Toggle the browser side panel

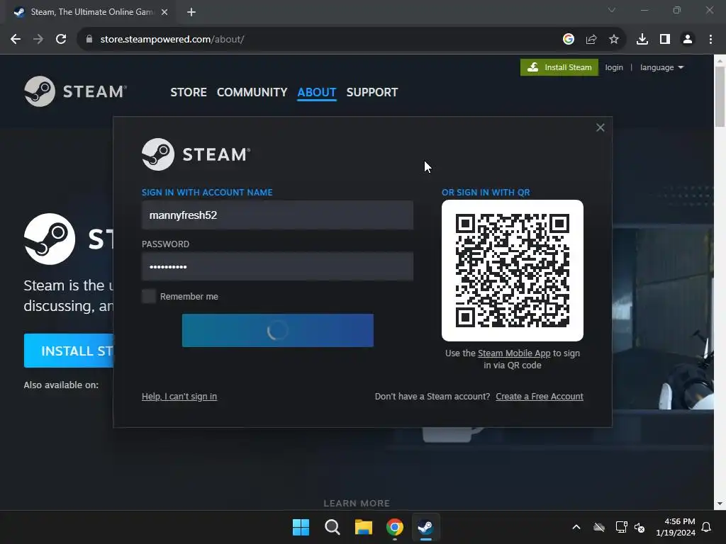(665, 40)
